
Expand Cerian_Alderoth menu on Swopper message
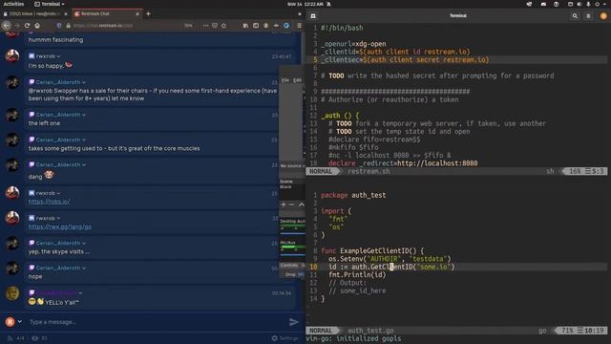pyautogui.click(x=84, y=82)
